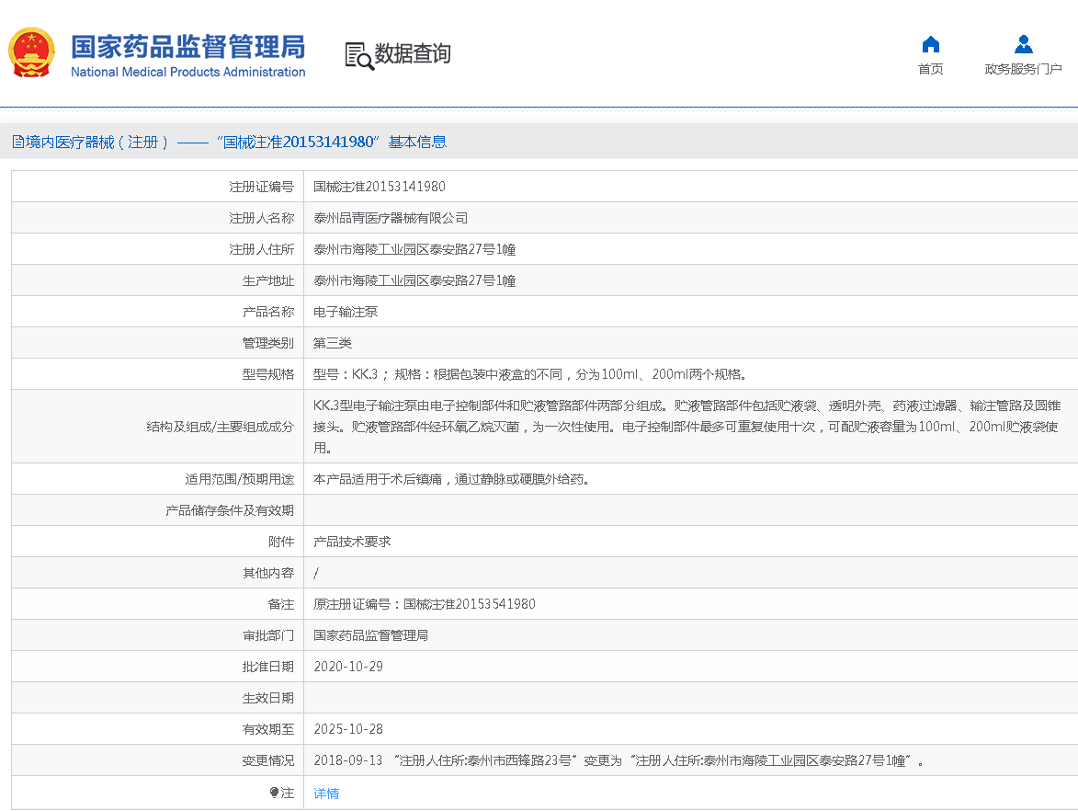
Task: Select the 数据查询 heading text
Action: pos(413,54)
